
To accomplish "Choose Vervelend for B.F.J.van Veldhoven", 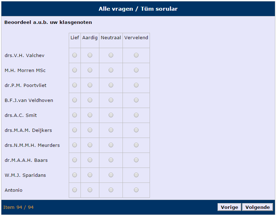I will [136, 100].
